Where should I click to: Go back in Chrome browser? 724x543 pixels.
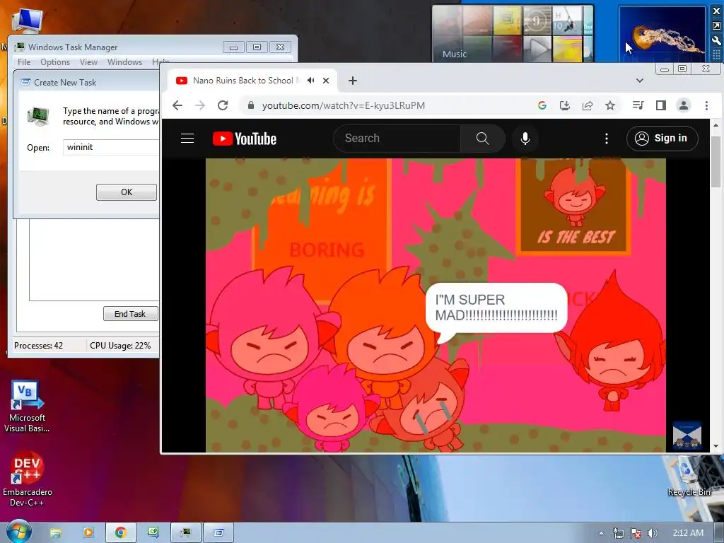tap(177, 106)
